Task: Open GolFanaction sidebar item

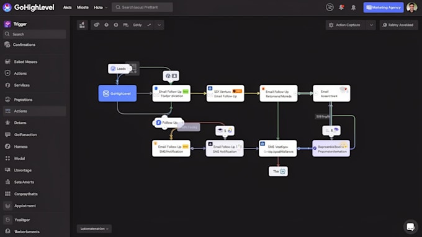Action: pyautogui.click(x=35, y=135)
